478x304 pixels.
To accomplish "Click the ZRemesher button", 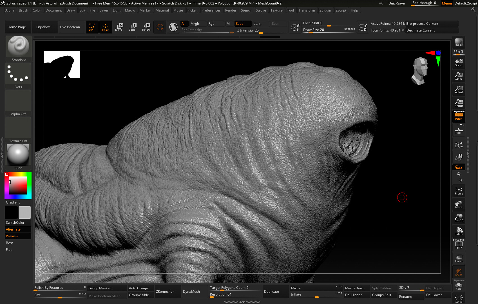I will pos(165,292).
